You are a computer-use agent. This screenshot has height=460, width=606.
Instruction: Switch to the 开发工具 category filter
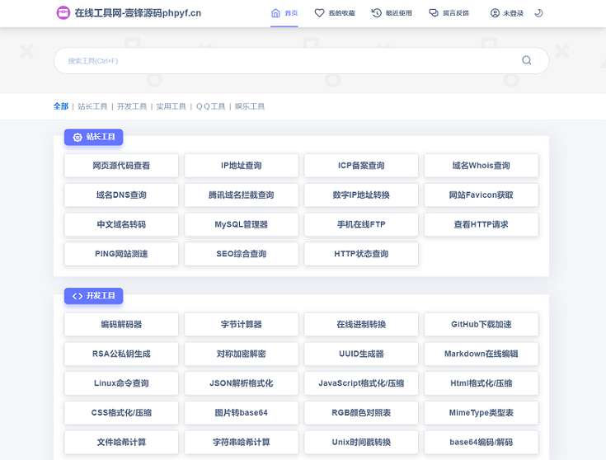(x=132, y=106)
